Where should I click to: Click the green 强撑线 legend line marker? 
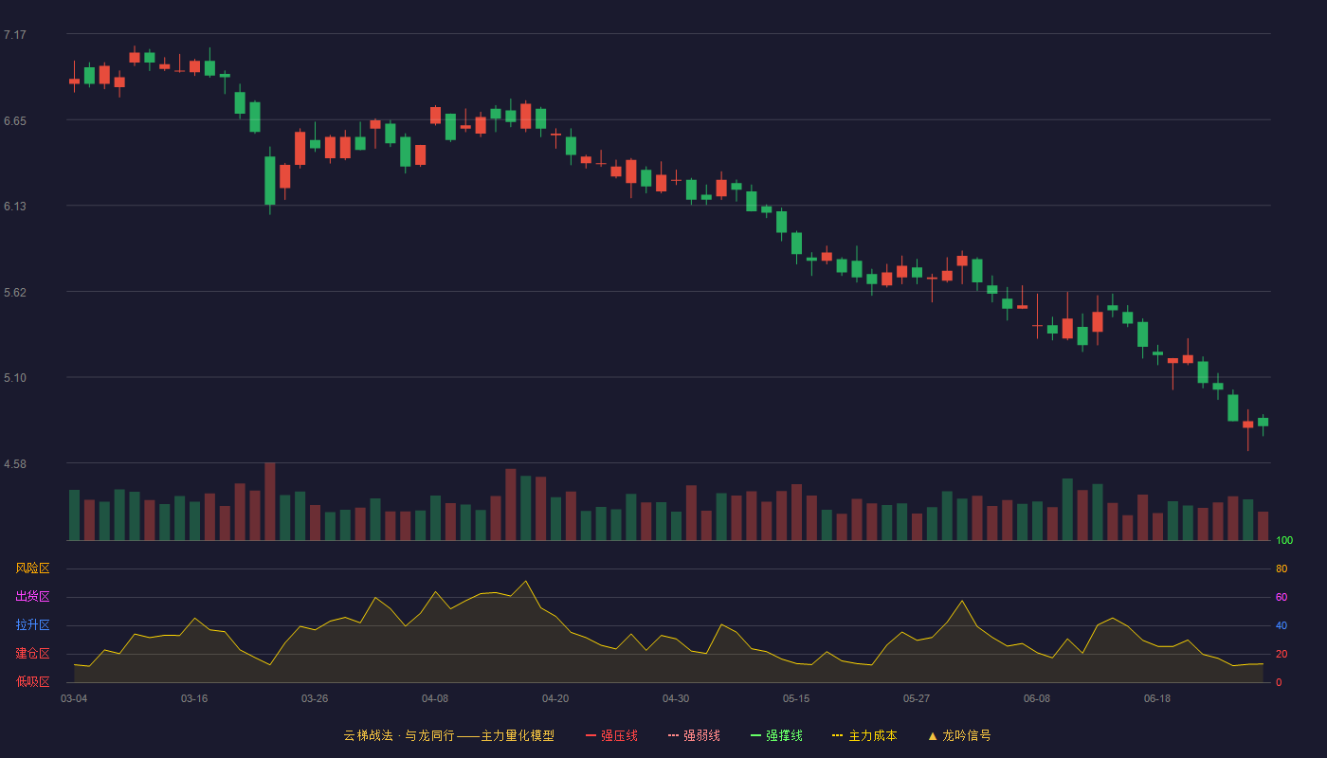755,735
